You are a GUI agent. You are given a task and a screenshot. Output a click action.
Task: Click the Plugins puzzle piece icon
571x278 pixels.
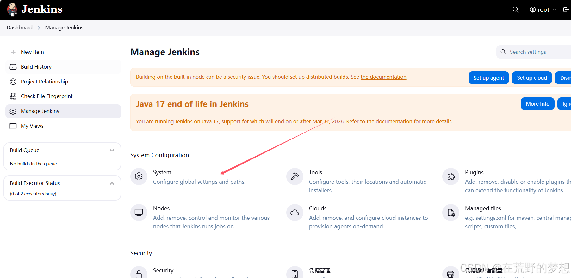click(x=451, y=176)
